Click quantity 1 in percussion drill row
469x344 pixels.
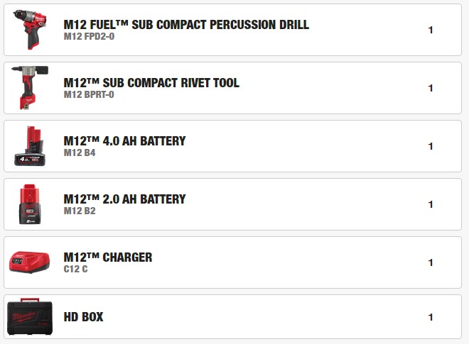point(431,30)
